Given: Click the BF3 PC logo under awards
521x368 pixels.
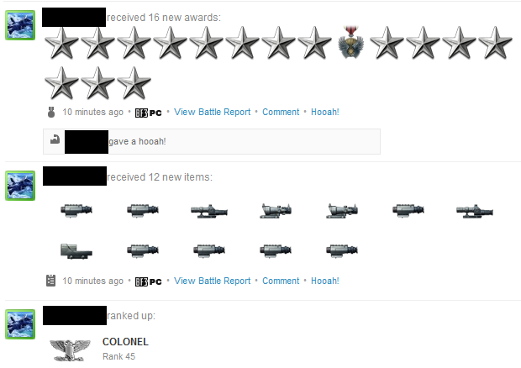Looking at the screenshot, I should point(148,113).
